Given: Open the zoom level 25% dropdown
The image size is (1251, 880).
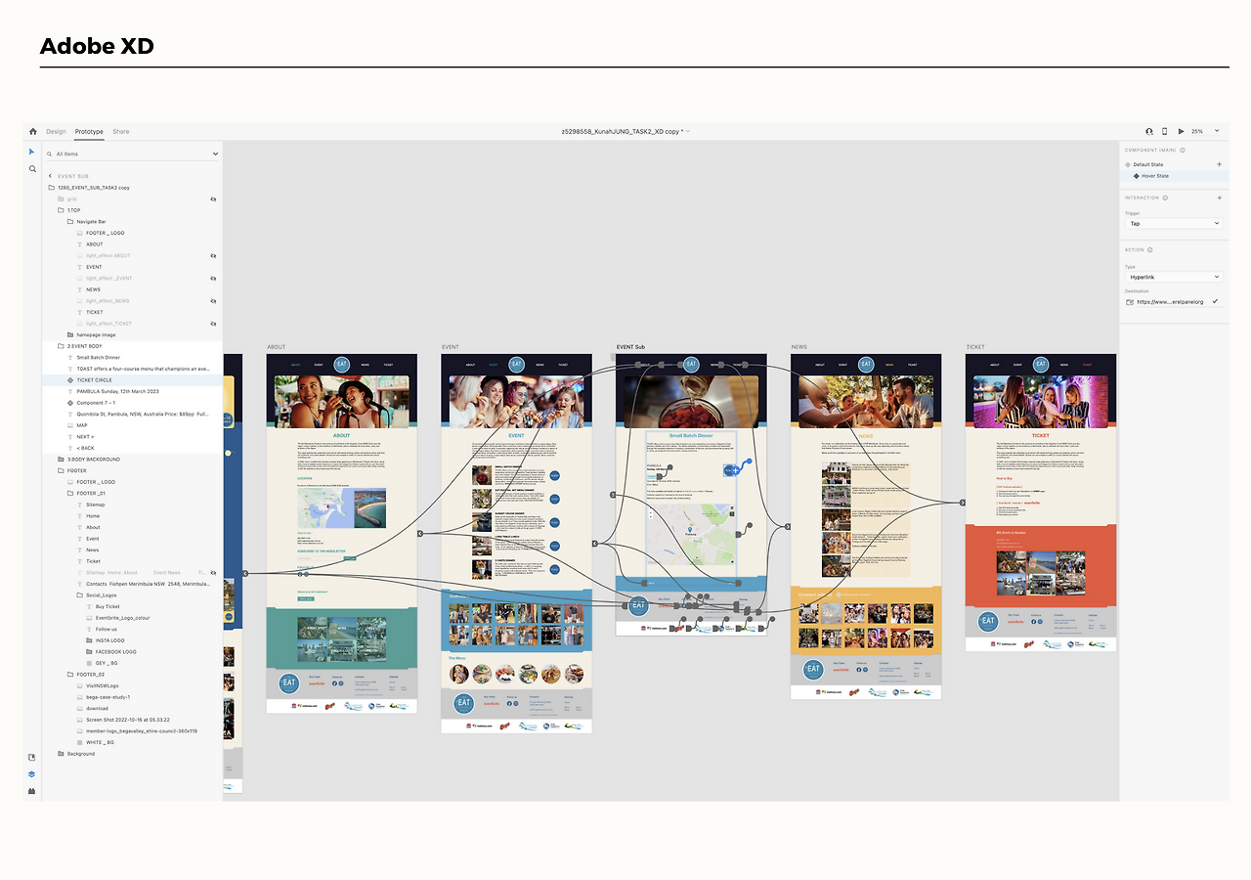Looking at the screenshot, I should [x=1203, y=131].
